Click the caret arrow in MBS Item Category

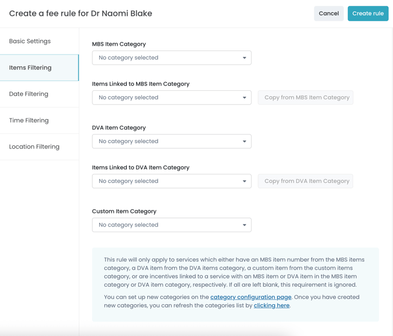coord(245,58)
